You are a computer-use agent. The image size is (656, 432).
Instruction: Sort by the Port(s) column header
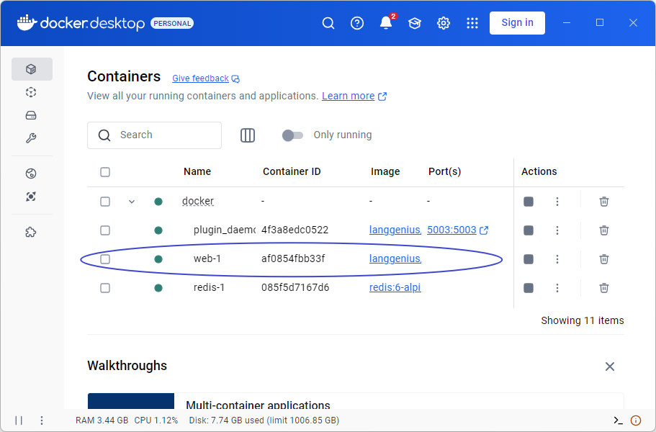pyautogui.click(x=445, y=171)
